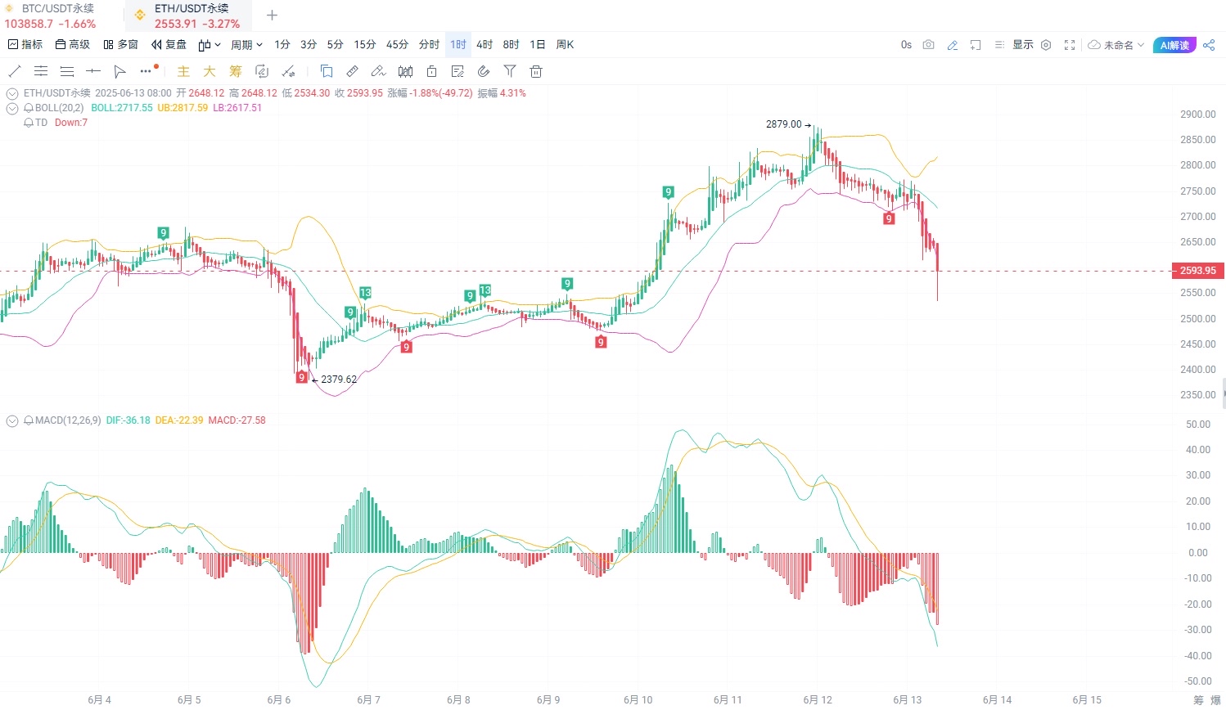Toggle the BOLL indicator alert bell

(29, 108)
